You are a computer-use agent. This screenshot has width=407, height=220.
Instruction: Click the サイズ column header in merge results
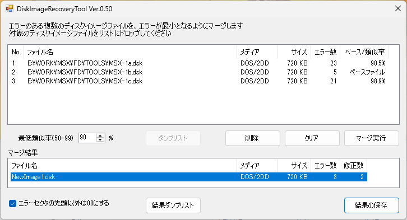coord(294,166)
